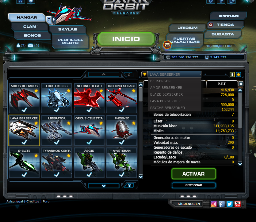Image resolution: width=256 pixels, height=222 pixels.
Task: Toggle checkmark on Orcus Celestial ship
Action: pos(89,142)
